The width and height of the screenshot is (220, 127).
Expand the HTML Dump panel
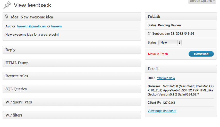tap(72, 63)
